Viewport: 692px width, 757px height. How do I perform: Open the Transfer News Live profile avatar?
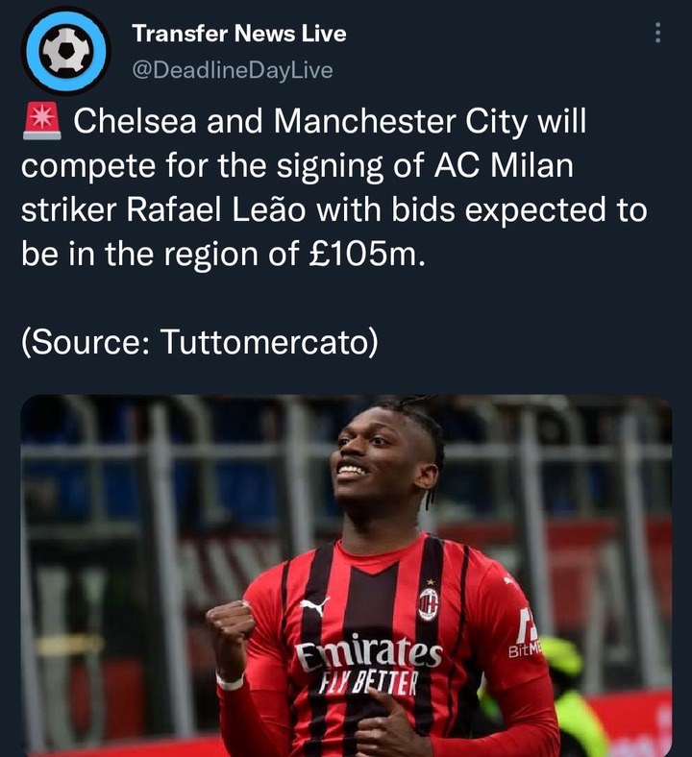tap(66, 51)
